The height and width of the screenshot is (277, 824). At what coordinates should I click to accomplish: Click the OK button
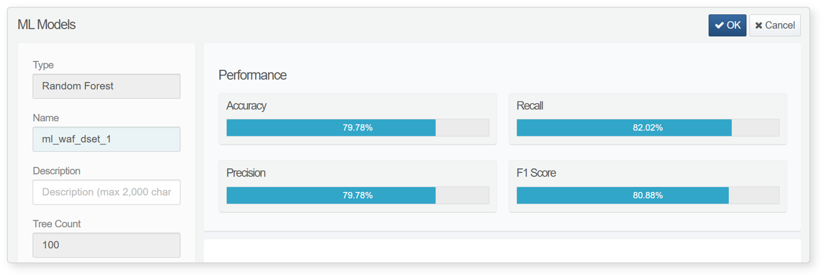pyautogui.click(x=727, y=25)
